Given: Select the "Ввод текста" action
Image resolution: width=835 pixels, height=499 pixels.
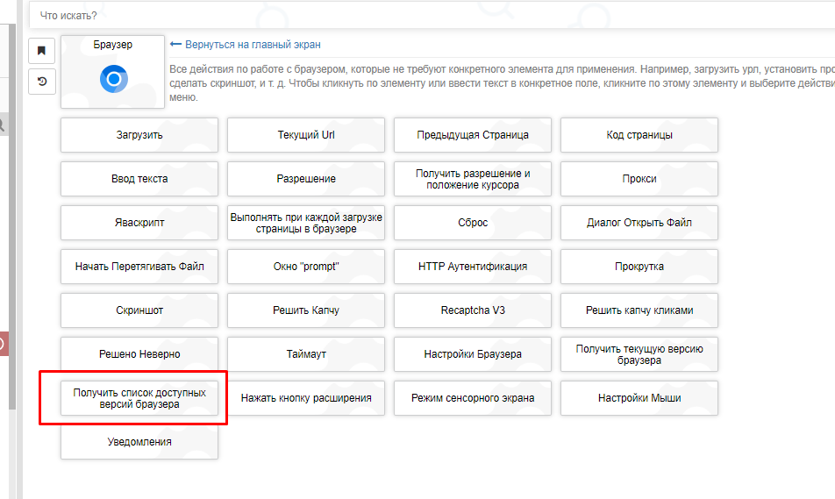Looking at the screenshot, I should [x=139, y=179].
